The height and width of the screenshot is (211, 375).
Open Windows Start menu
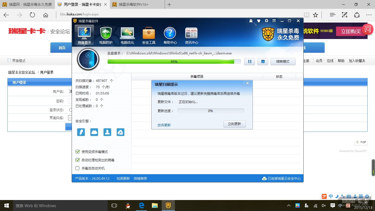tap(6, 206)
